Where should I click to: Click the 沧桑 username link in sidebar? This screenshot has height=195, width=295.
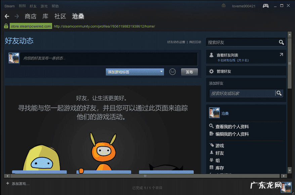tap(225, 113)
